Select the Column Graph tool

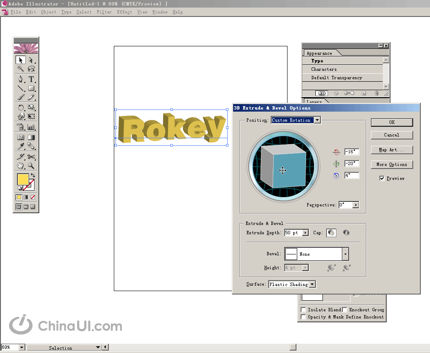click(x=31, y=127)
